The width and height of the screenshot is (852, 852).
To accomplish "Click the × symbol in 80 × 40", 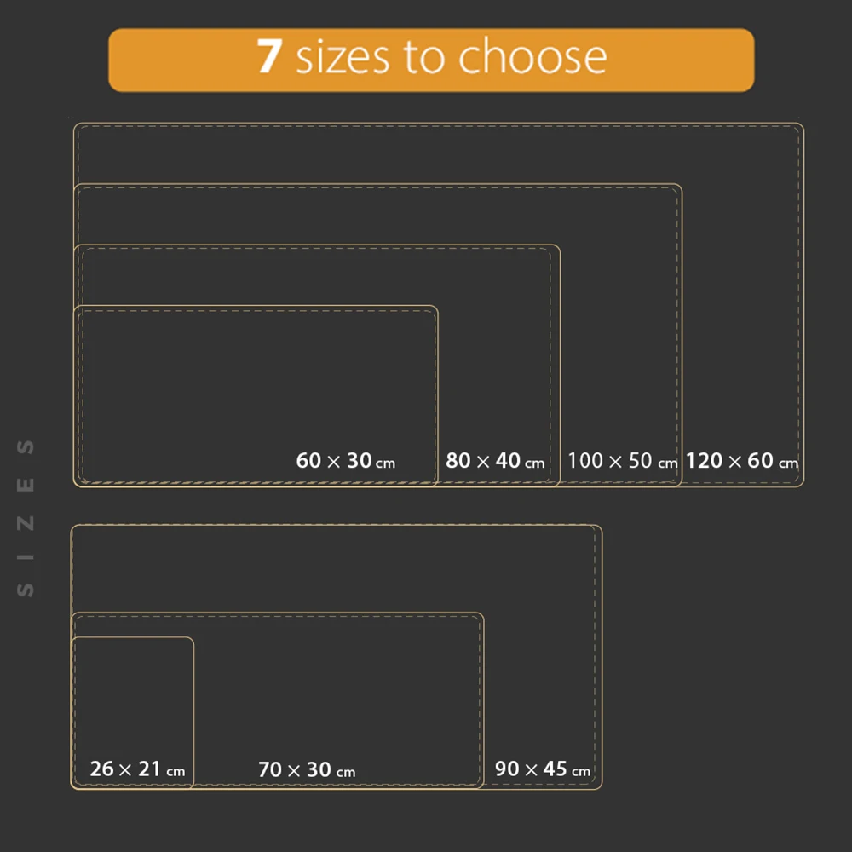I will pos(483,461).
